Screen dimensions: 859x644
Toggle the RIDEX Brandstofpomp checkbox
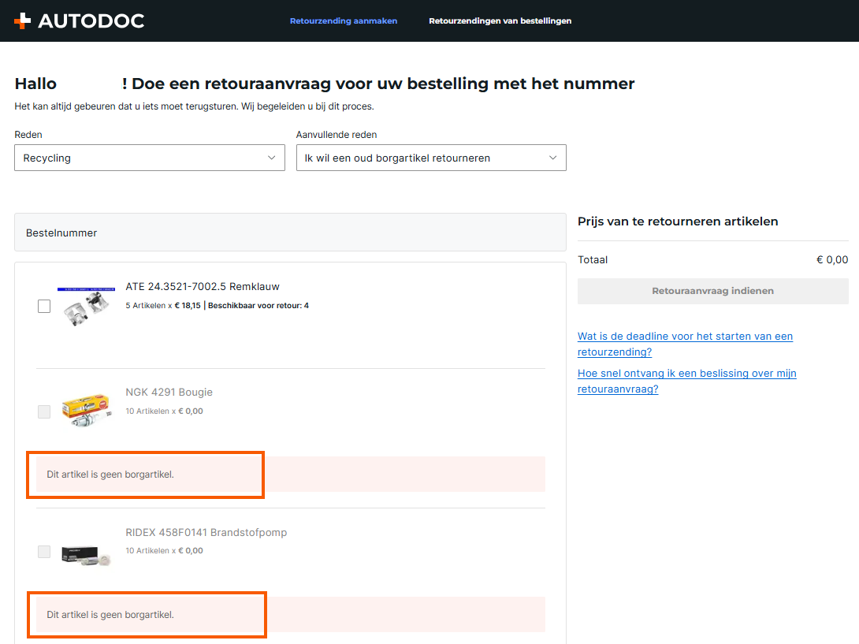[x=44, y=552]
